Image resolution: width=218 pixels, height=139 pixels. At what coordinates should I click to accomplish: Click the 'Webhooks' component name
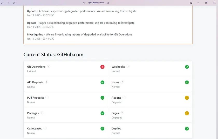point(118,67)
